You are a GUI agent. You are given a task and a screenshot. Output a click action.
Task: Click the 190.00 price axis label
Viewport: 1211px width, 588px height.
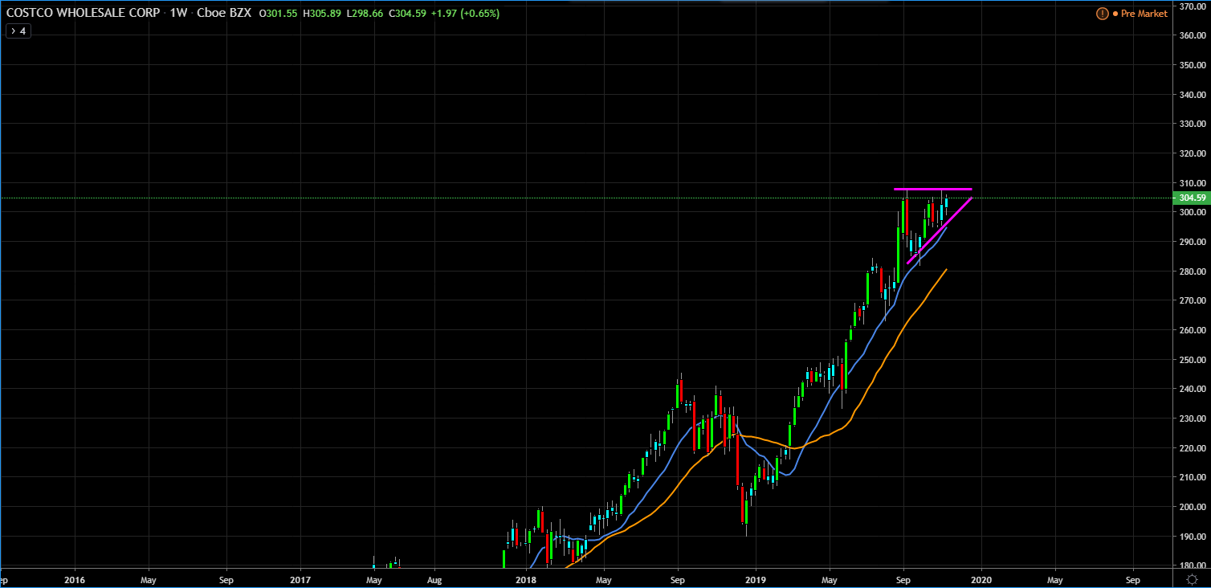point(1193,537)
